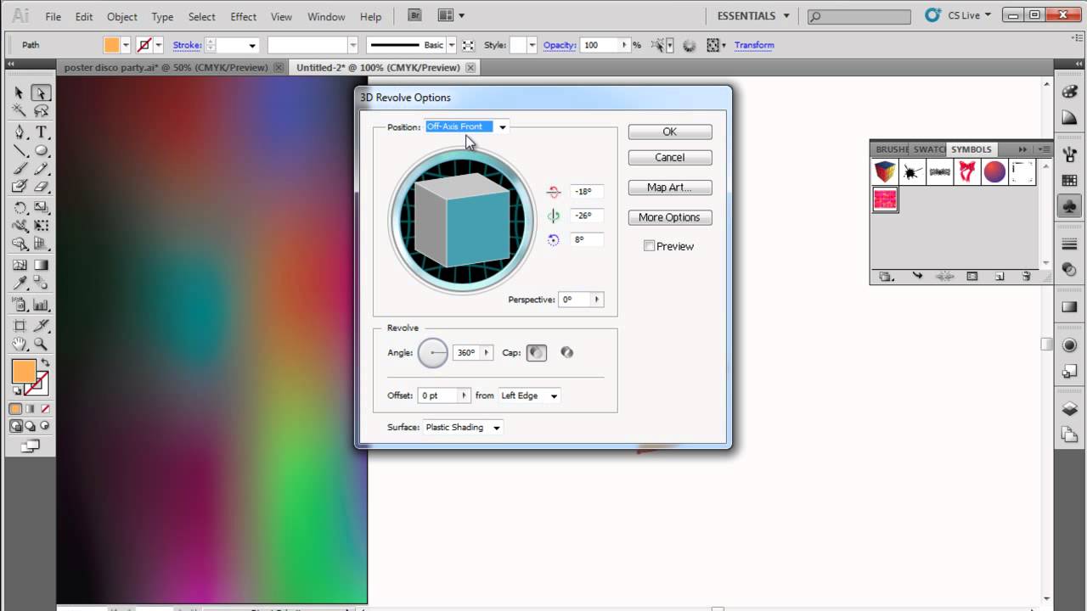Switch to poster disco party.ai tab
Screen dimensions: 1087x611
click(x=166, y=68)
